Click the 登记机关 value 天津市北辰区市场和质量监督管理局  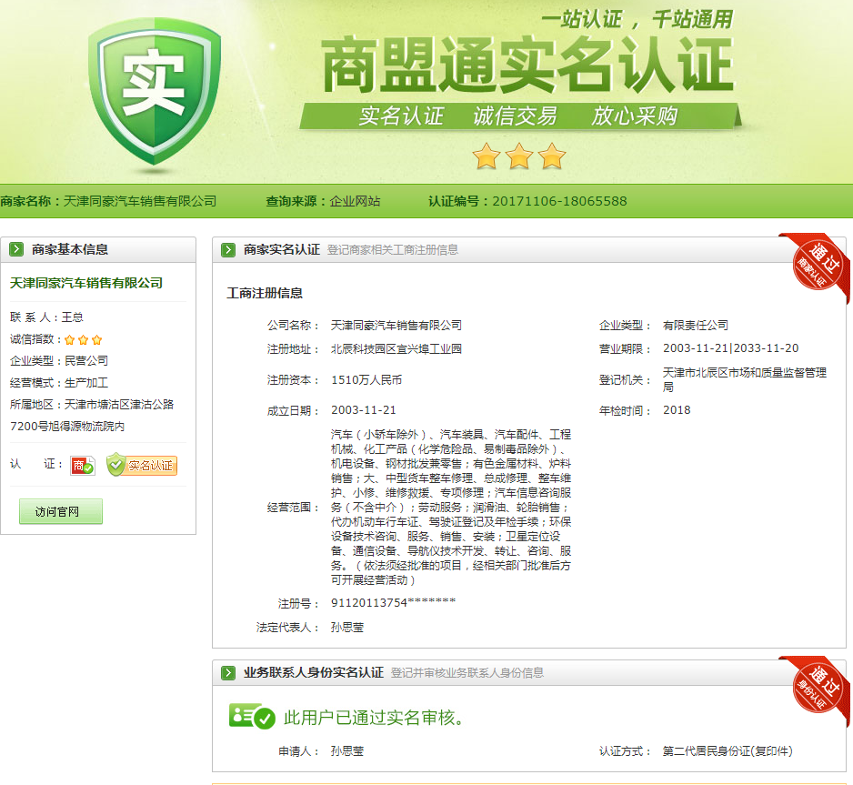click(745, 379)
